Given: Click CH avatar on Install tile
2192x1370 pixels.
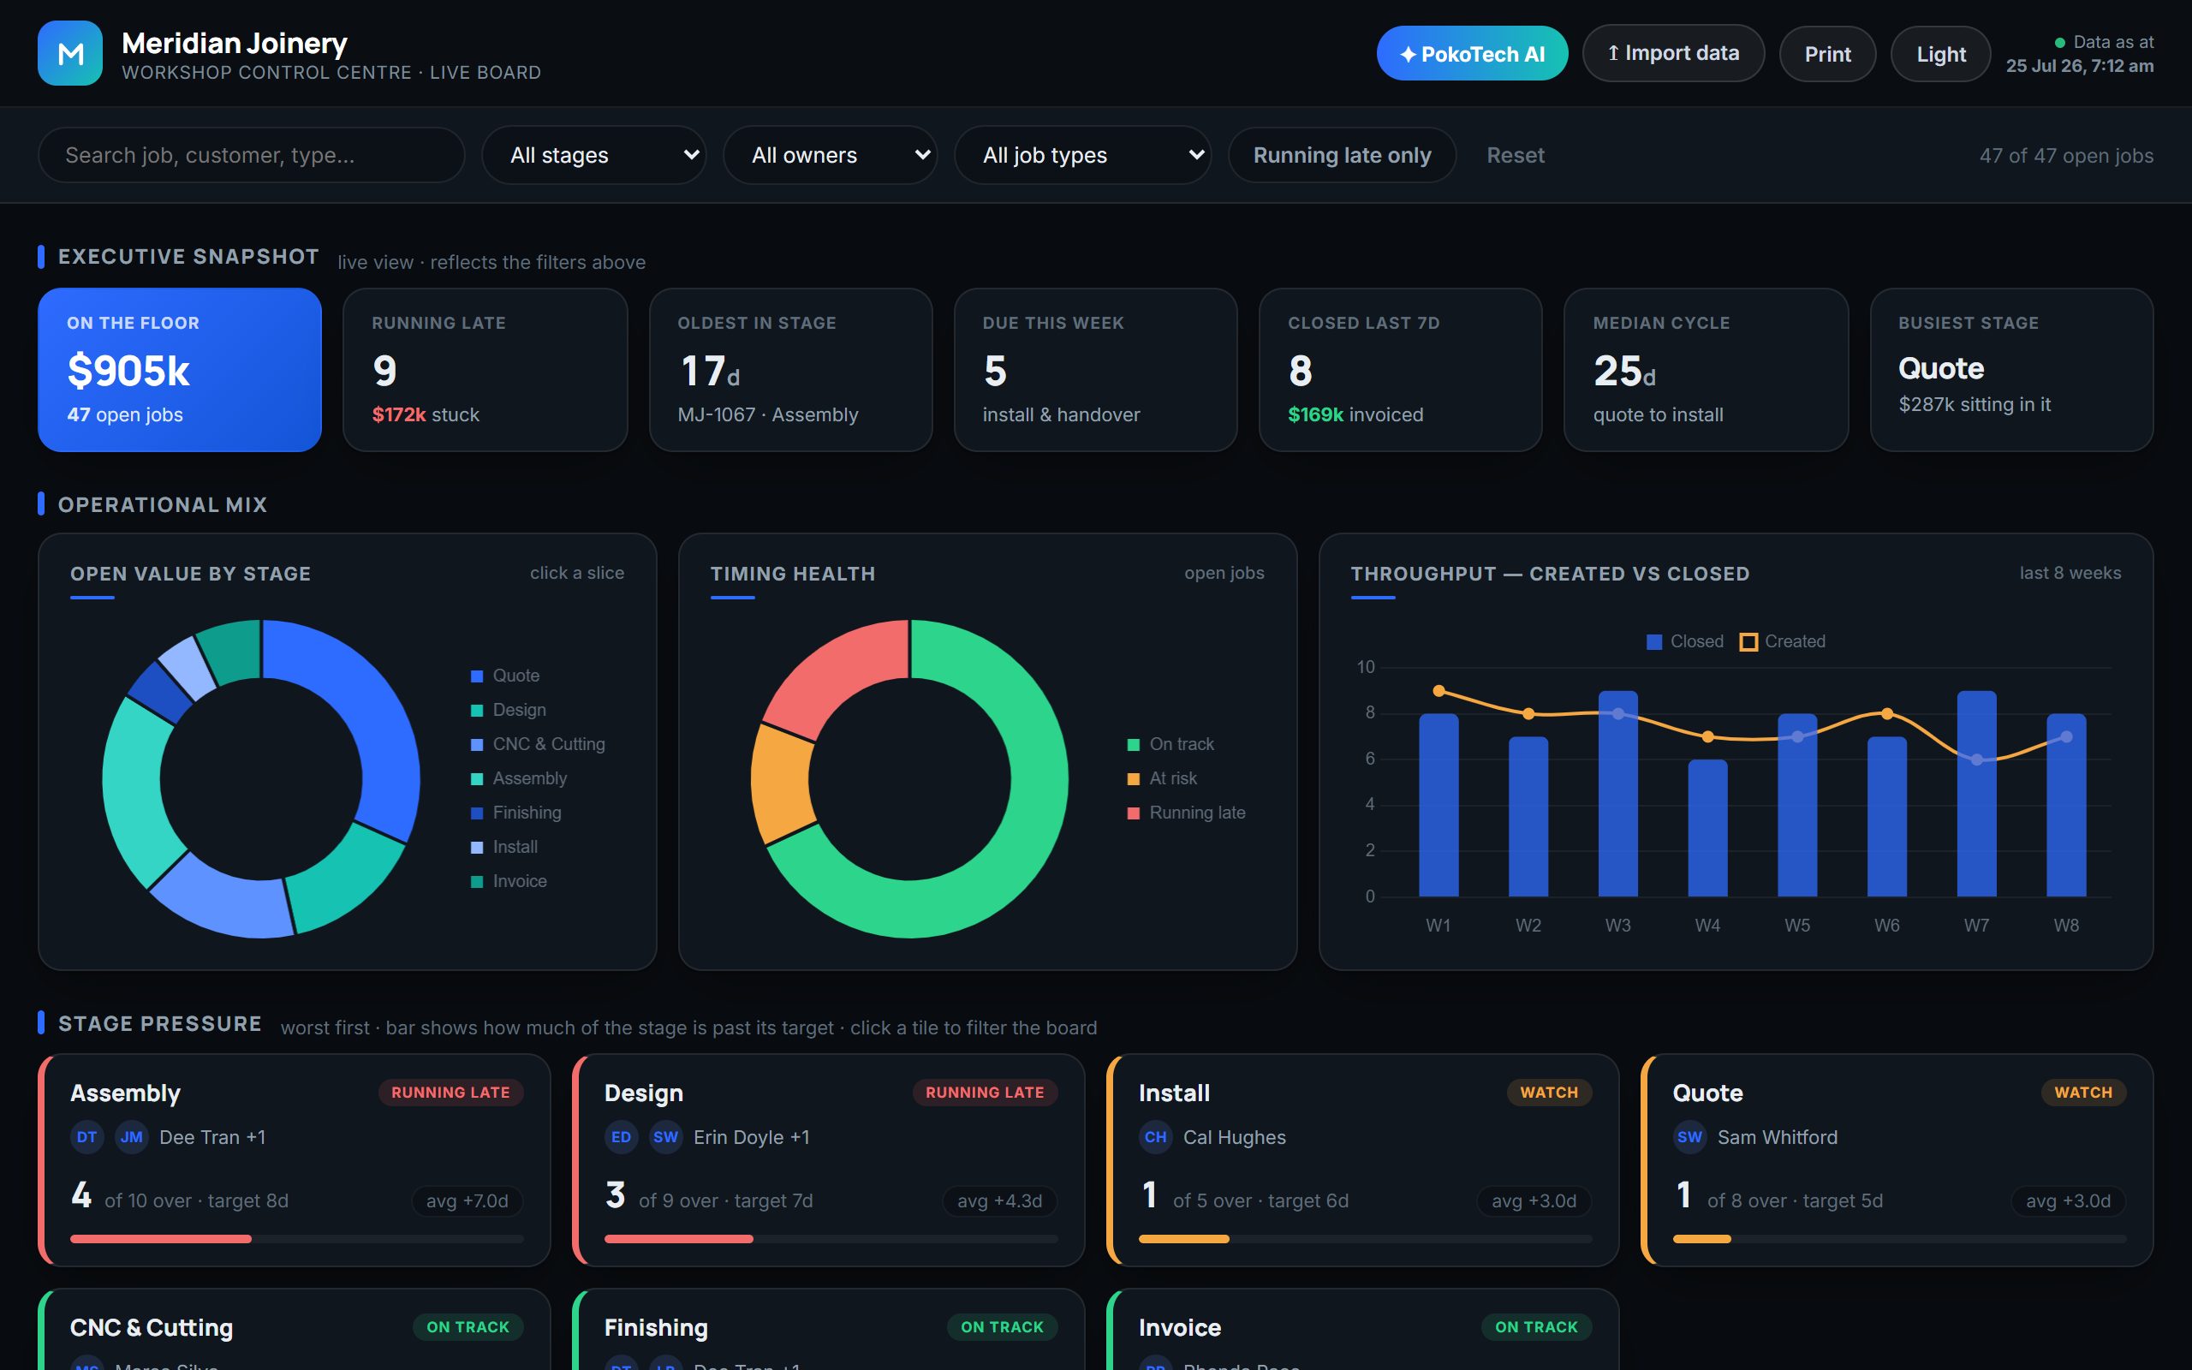Looking at the screenshot, I should click(x=1156, y=1137).
